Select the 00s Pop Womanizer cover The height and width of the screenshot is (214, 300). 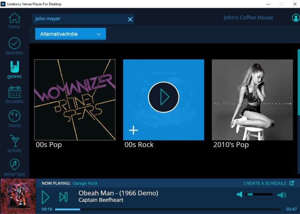pos(75,100)
